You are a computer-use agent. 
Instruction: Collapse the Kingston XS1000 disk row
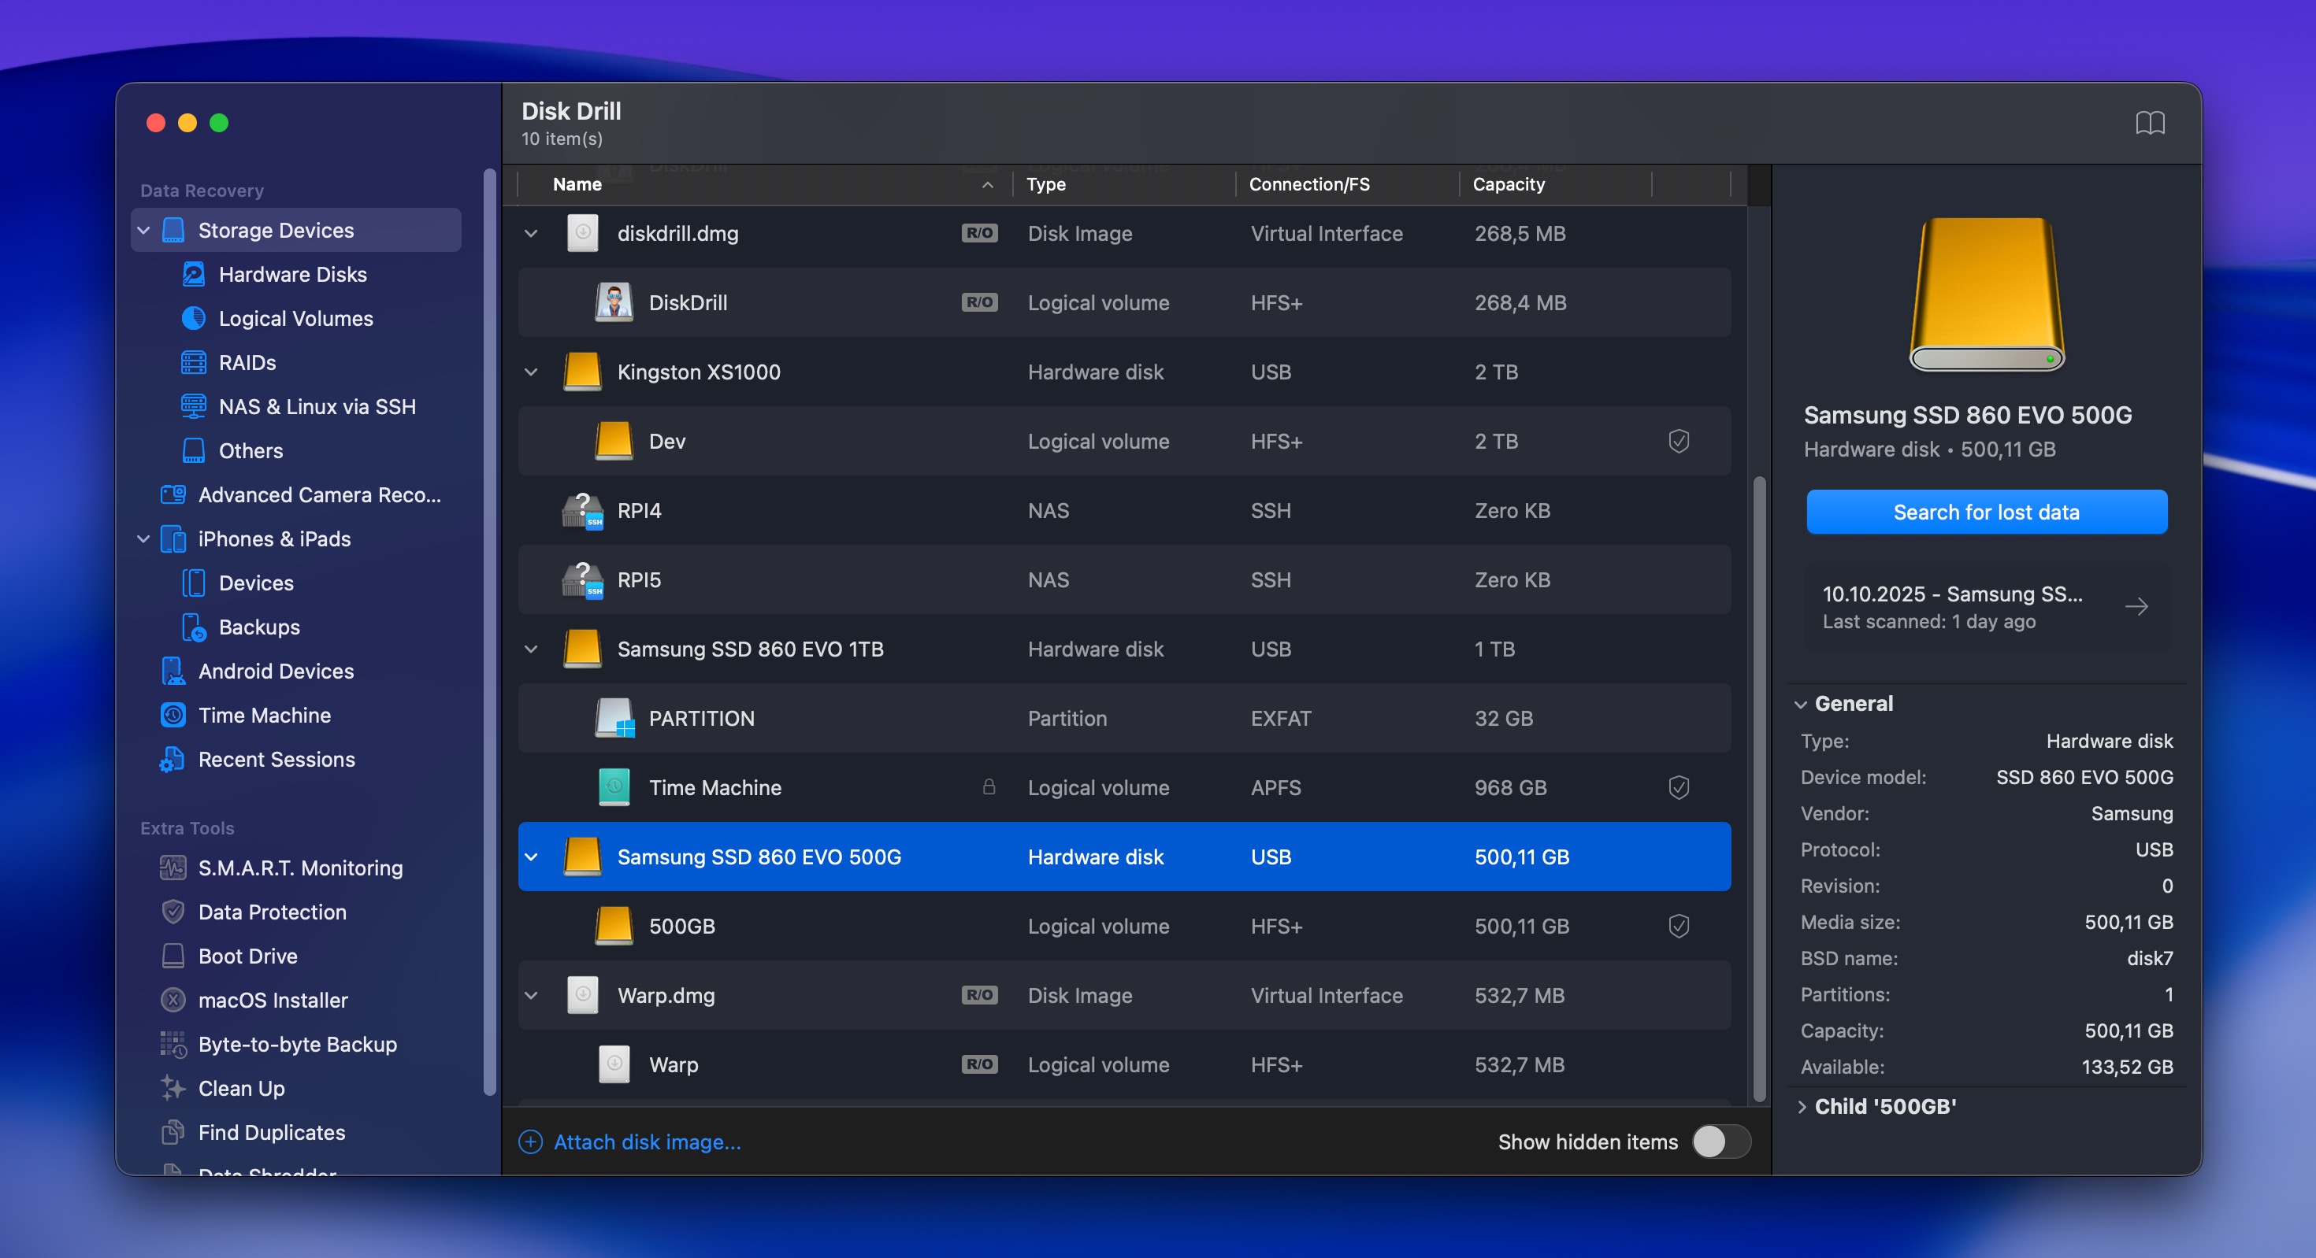point(532,372)
